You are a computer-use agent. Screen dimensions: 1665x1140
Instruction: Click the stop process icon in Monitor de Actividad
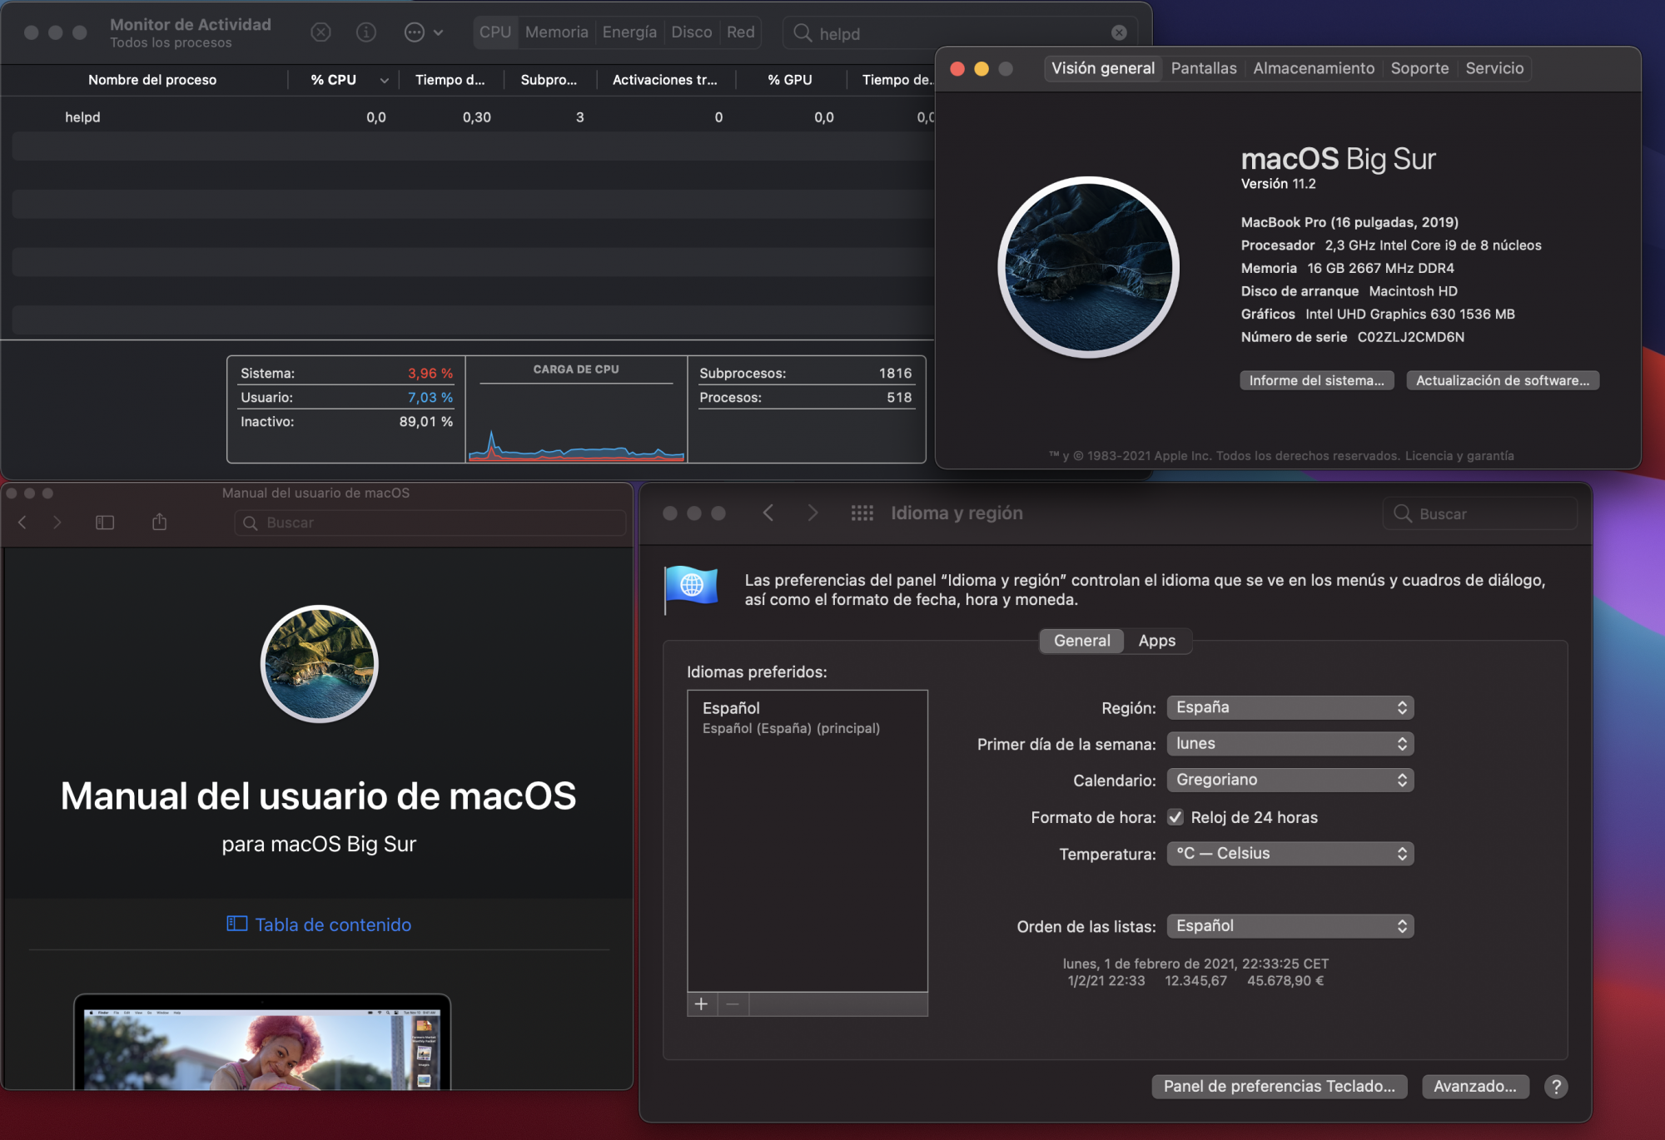point(321,32)
